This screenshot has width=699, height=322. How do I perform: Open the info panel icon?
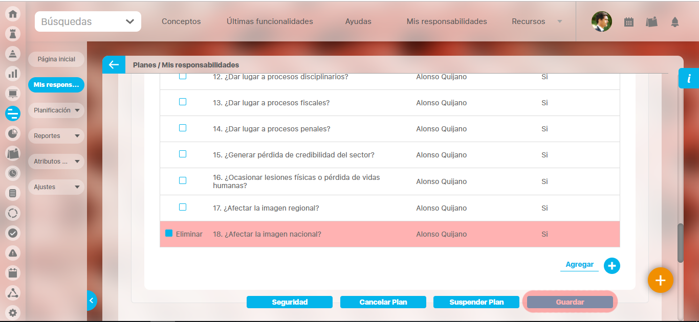(689, 79)
